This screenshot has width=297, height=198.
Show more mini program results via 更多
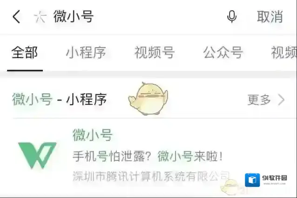[259, 100]
